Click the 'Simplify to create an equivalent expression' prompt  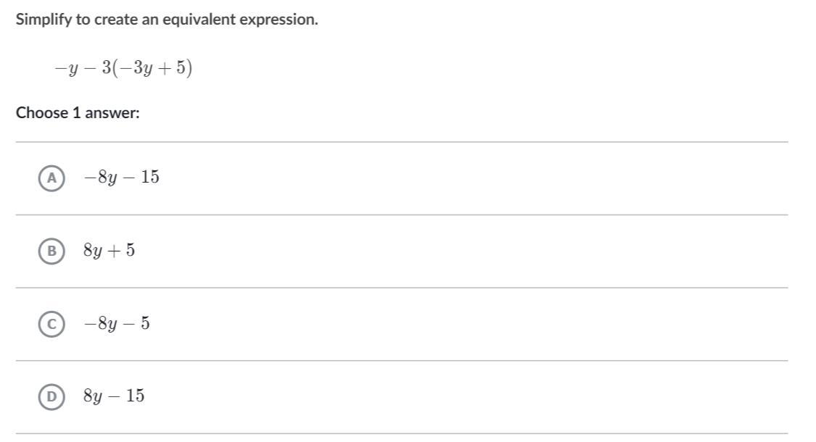pyautogui.click(x=167, y=20)
